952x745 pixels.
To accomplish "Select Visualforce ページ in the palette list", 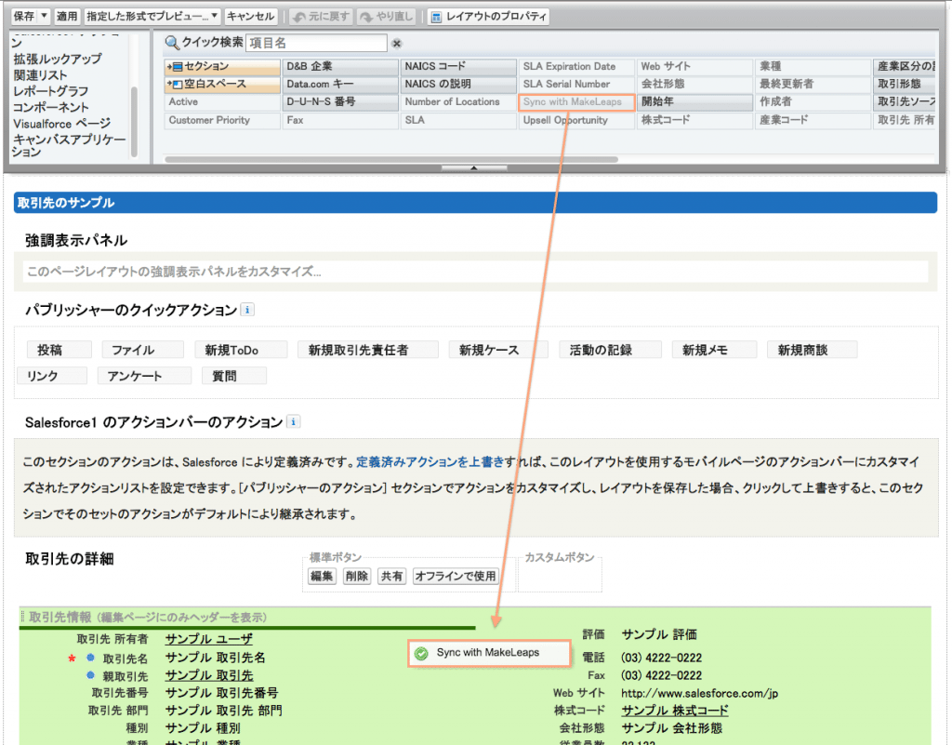I will (62, 124).
